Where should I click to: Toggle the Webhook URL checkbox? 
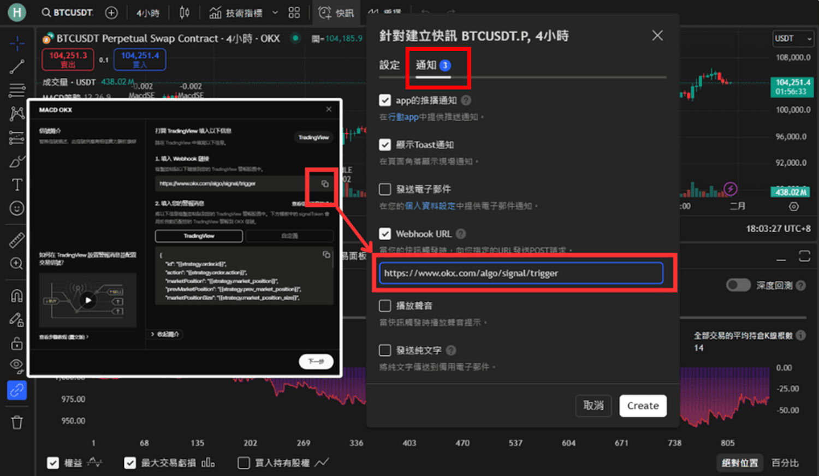385,234
